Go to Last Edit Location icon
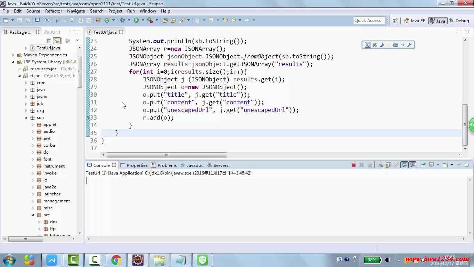Viewport: 474px width, 267px height. tap(225, 20)
